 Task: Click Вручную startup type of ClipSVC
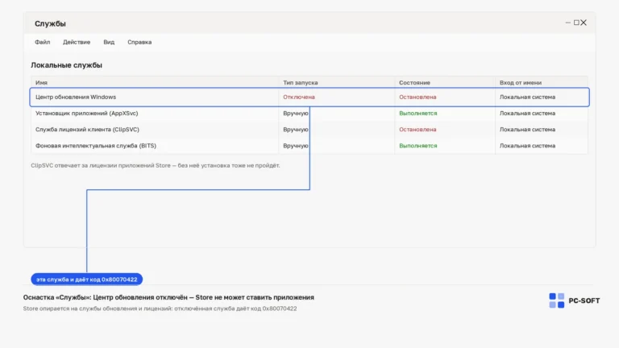[x=296, y=130]
